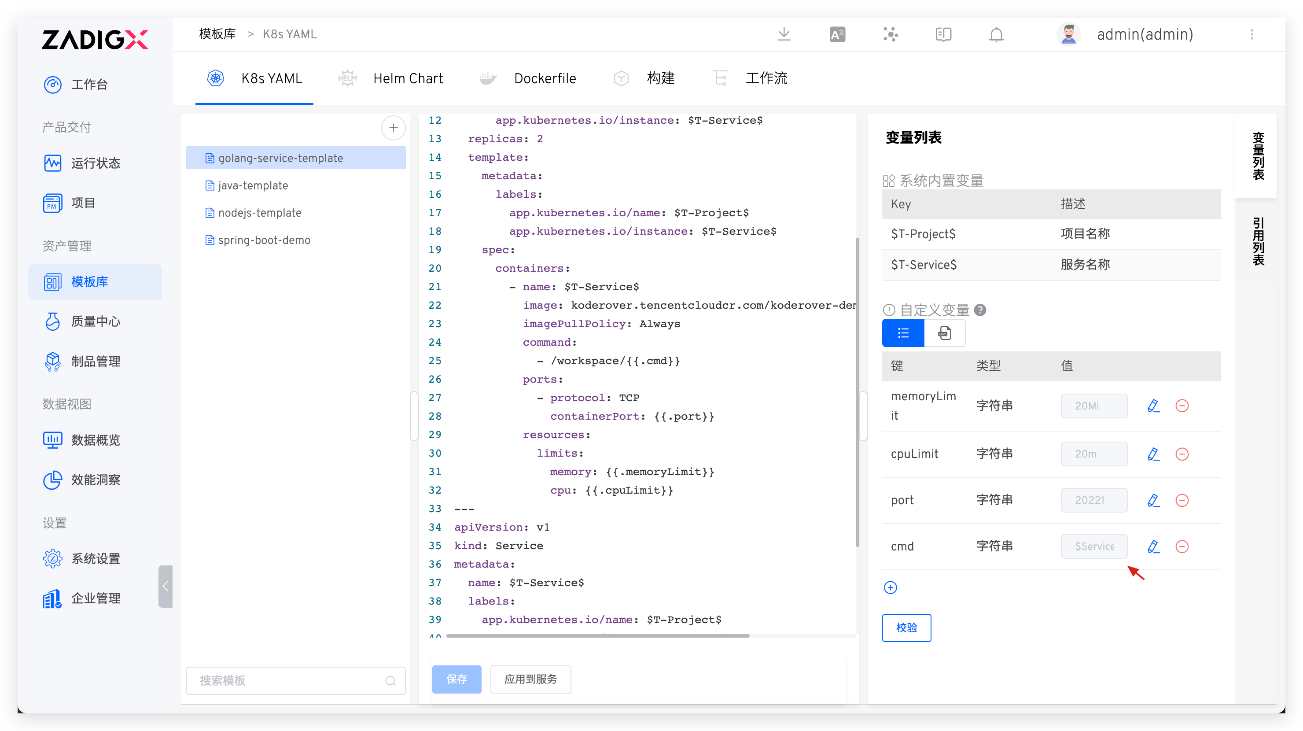Image resolution: width=1303 pixels, height=731 pixels.
Task: Switch custom variables to list view
Action: tap(902, 333)
